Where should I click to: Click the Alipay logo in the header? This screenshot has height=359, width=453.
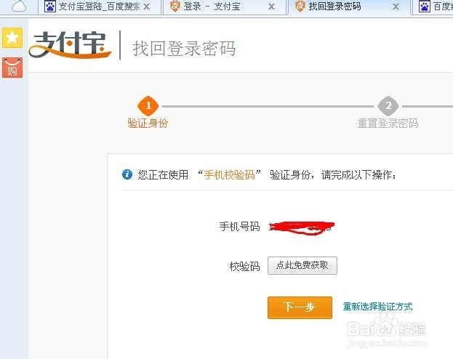point(70,45)
